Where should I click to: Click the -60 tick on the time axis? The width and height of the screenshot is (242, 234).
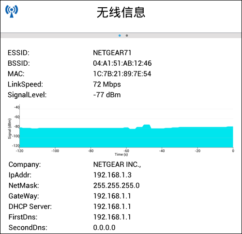126,151
